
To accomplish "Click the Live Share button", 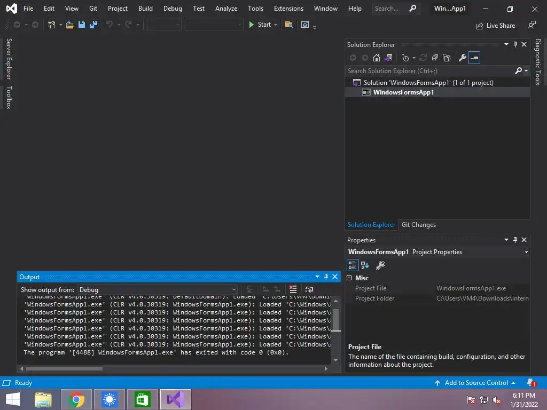I will [495, 26].
